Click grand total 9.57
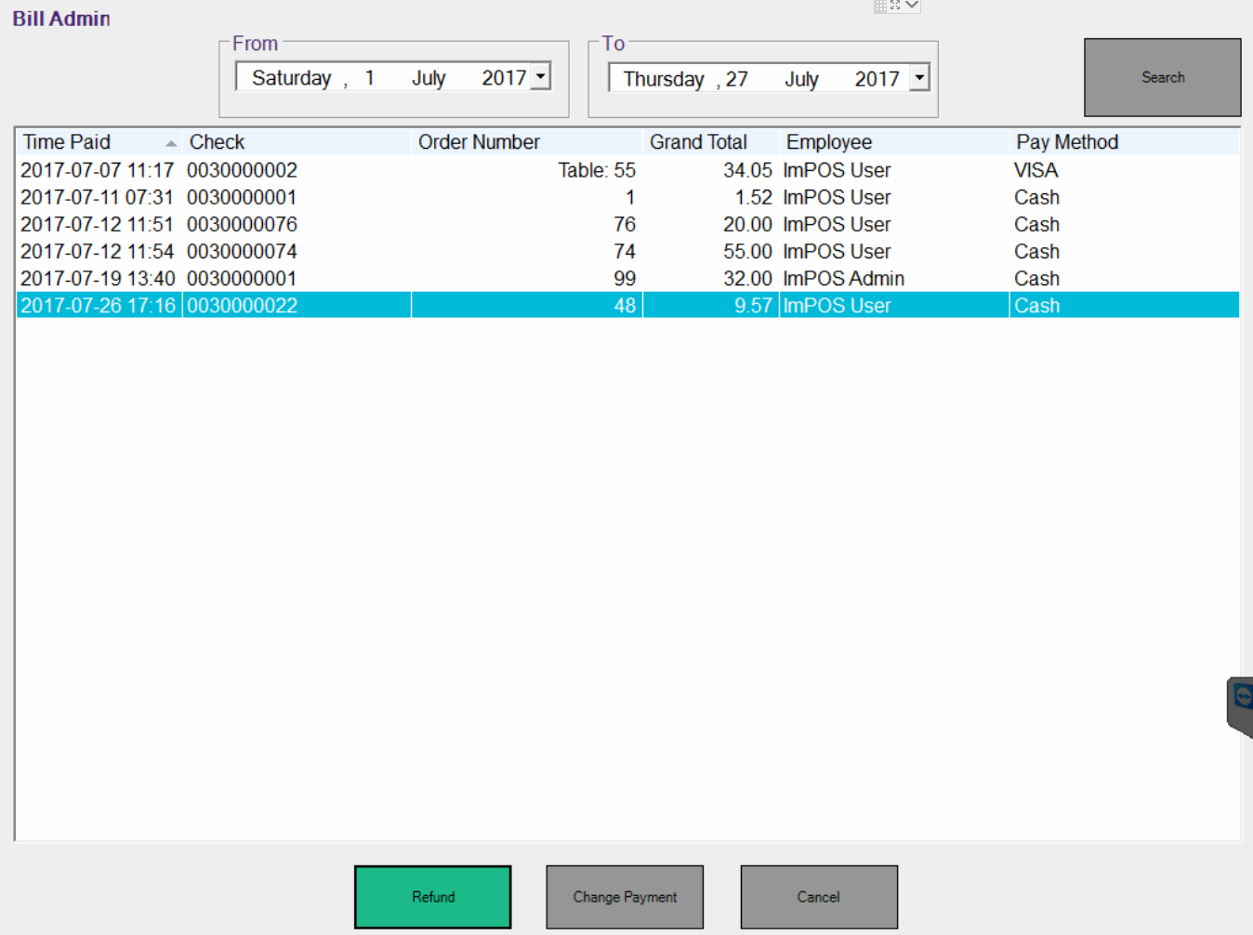Image resolution: width=1253 pixels, height=935 pixels. [x=753, y=305]
